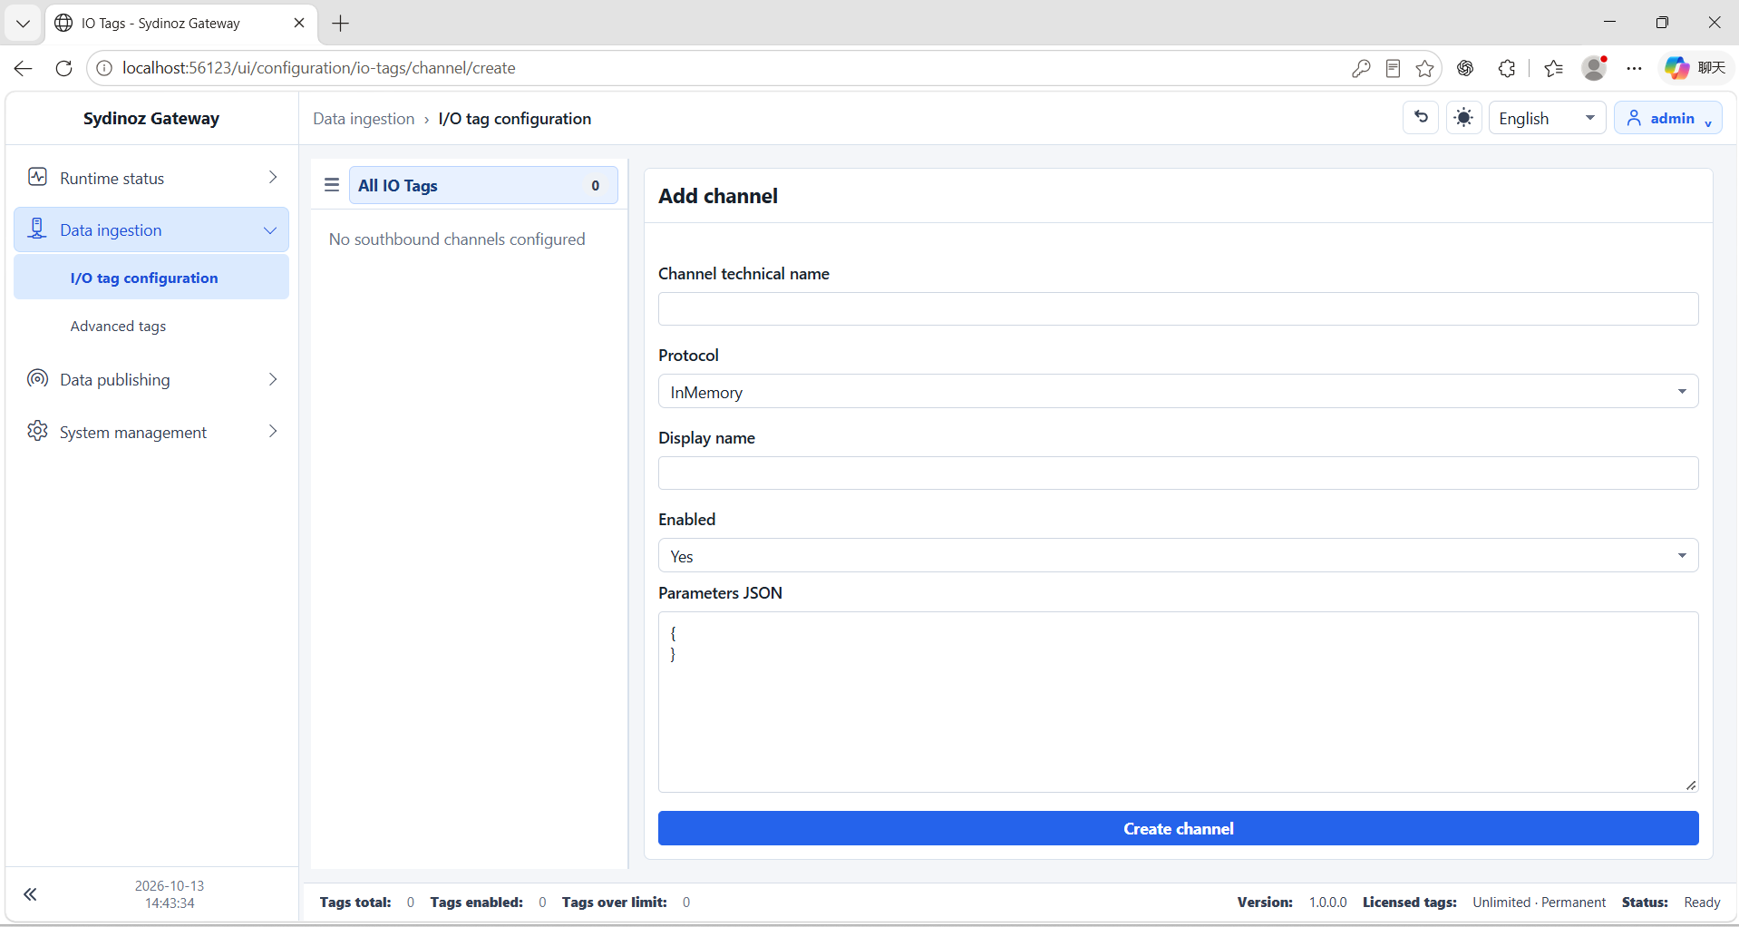Click the System management gear icon
The height and width of the screenshot is (927, 1739).
(x=37, y=431)
